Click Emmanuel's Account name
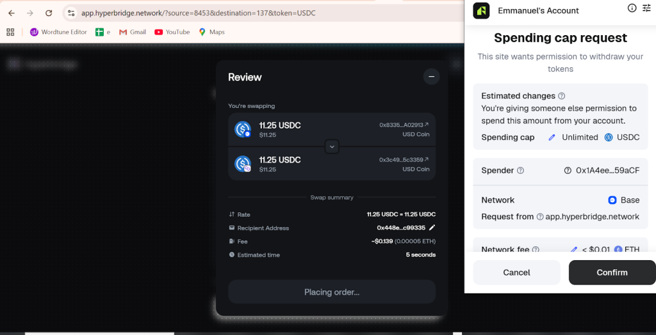This screenshot has width=656, height=335. point(538,11)
